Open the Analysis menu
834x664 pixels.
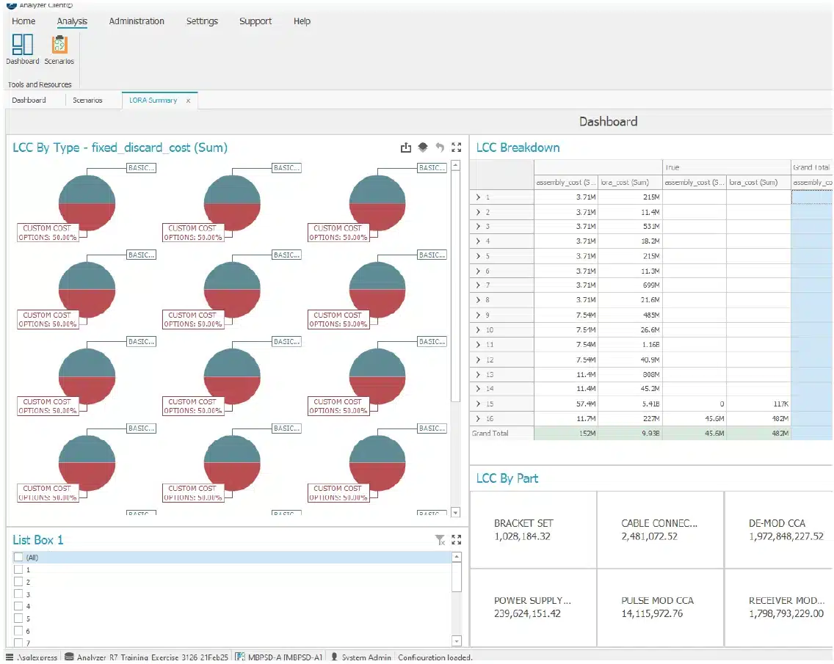click(x=72, y=21)
